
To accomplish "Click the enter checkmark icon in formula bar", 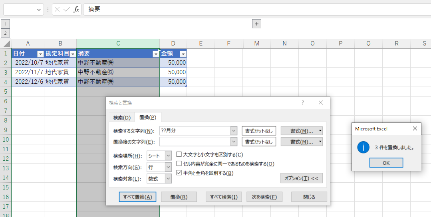I will [x=66, y=9].
